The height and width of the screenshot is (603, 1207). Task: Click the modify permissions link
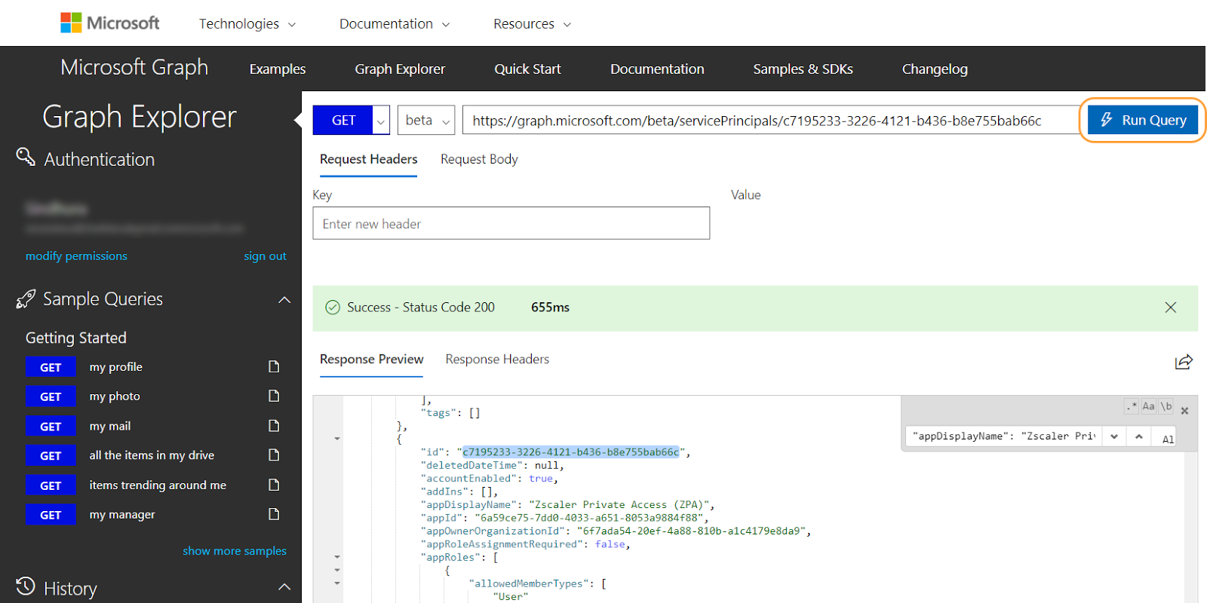[76, 256]
